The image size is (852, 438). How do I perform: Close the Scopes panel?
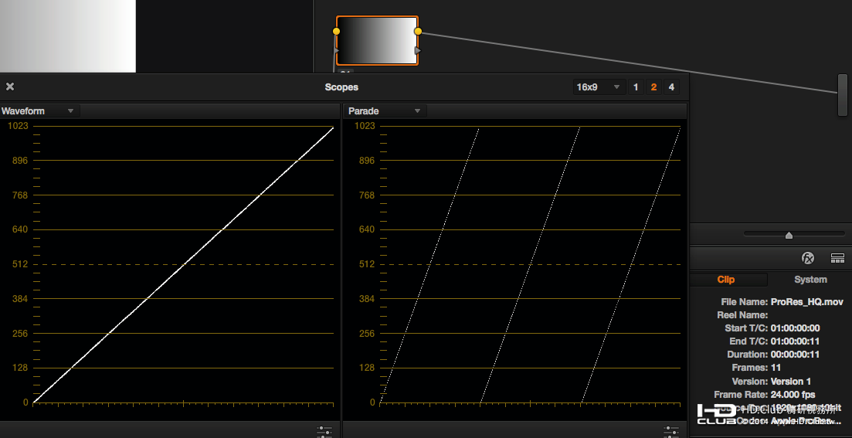click(x=10, y=87)
